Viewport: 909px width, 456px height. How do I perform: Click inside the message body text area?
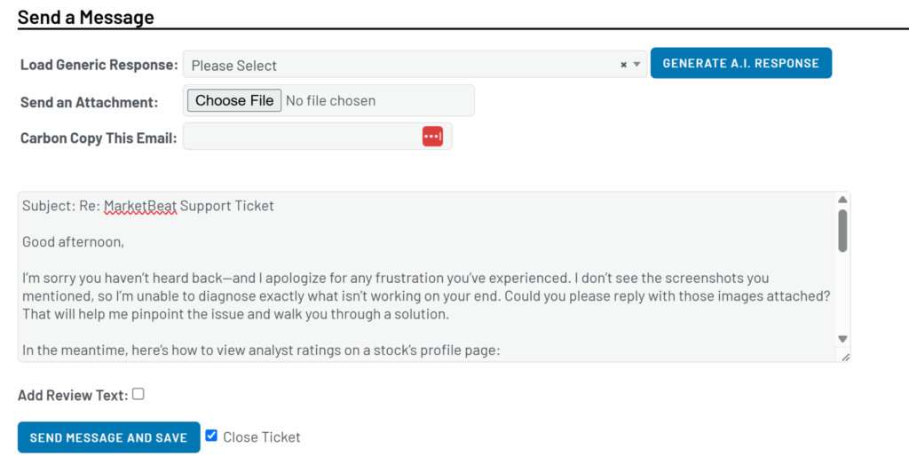point(426,293)
